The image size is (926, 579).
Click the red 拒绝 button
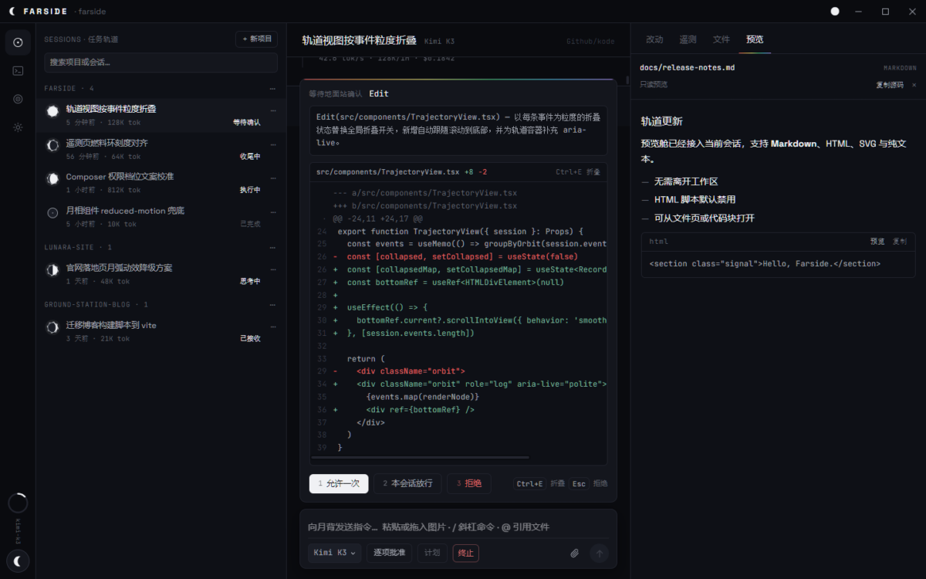[468, 483]
